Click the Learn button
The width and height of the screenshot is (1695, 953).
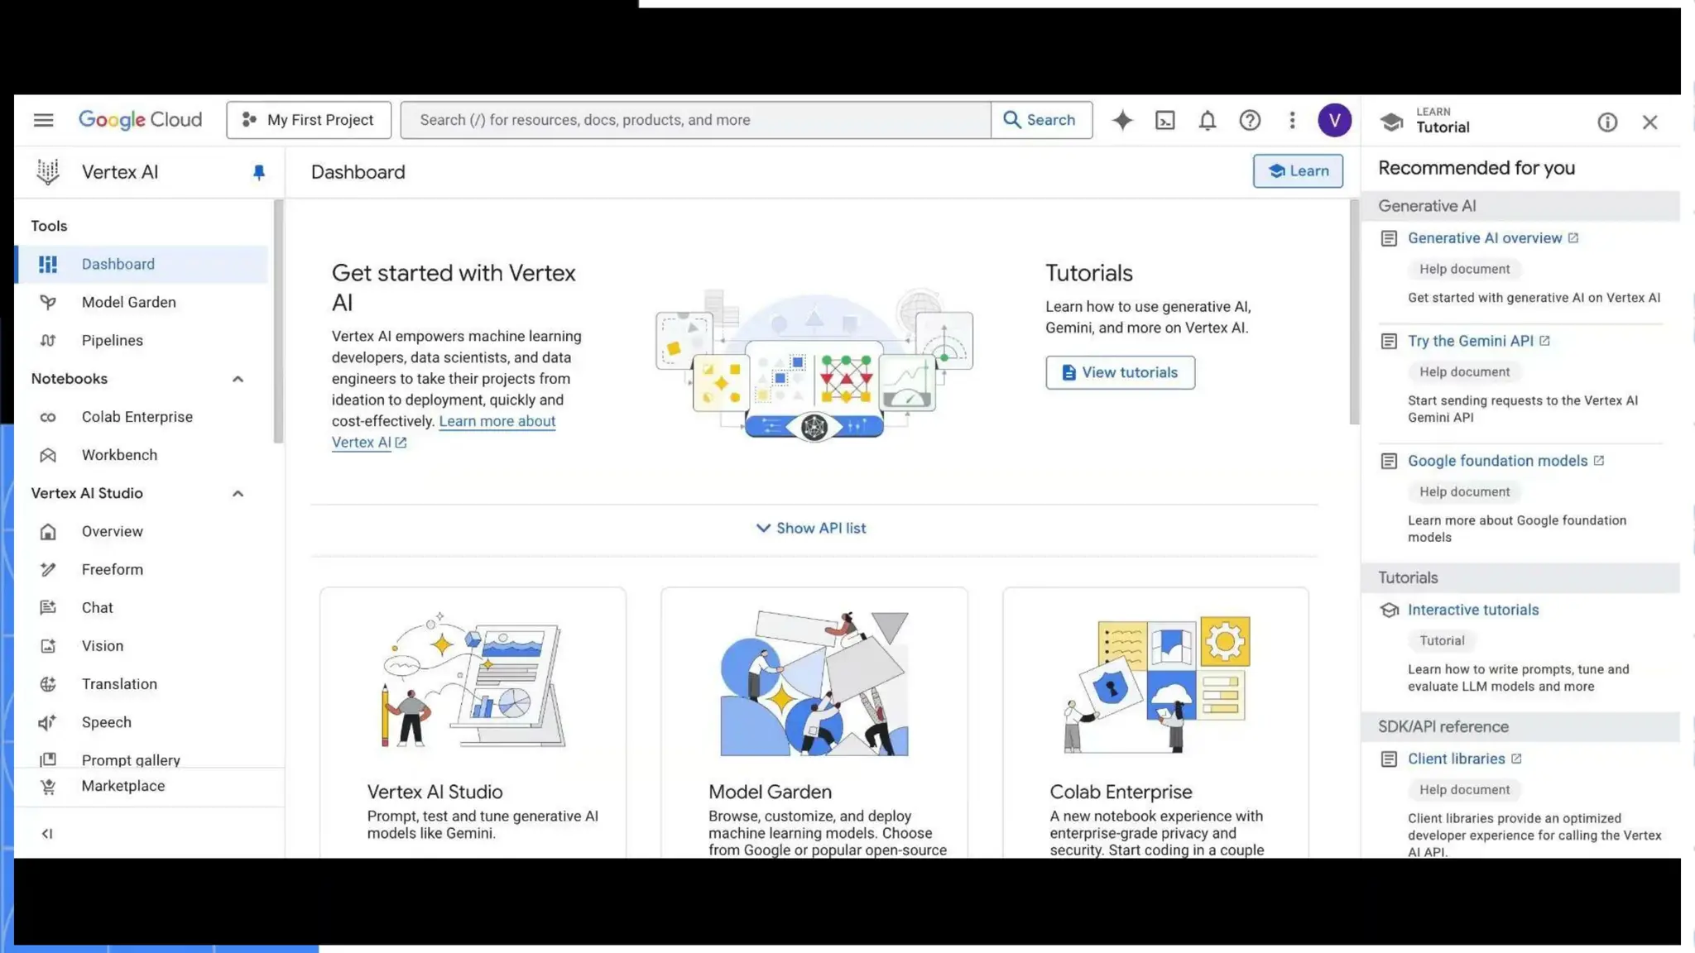tap(1298, 171)
